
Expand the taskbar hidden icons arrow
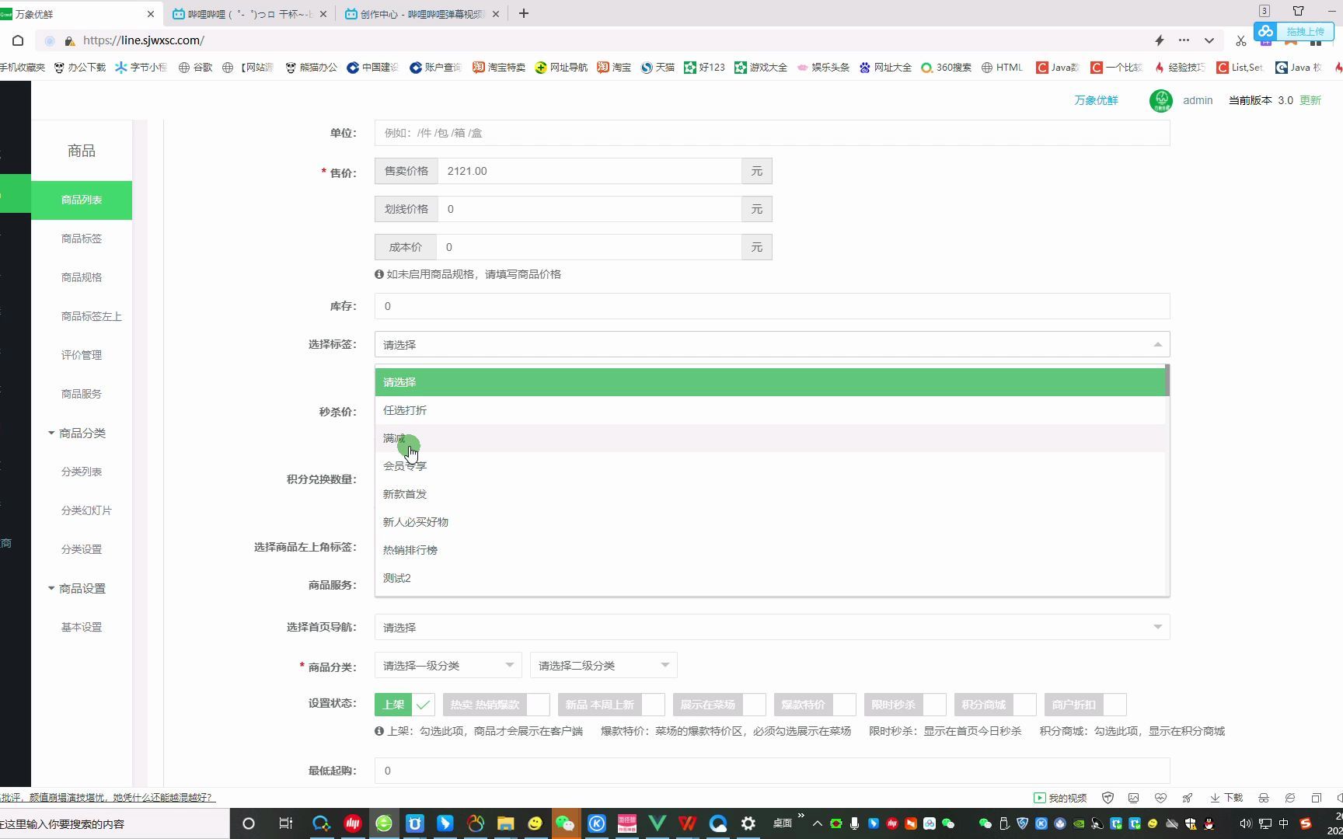tap(817, 823)
